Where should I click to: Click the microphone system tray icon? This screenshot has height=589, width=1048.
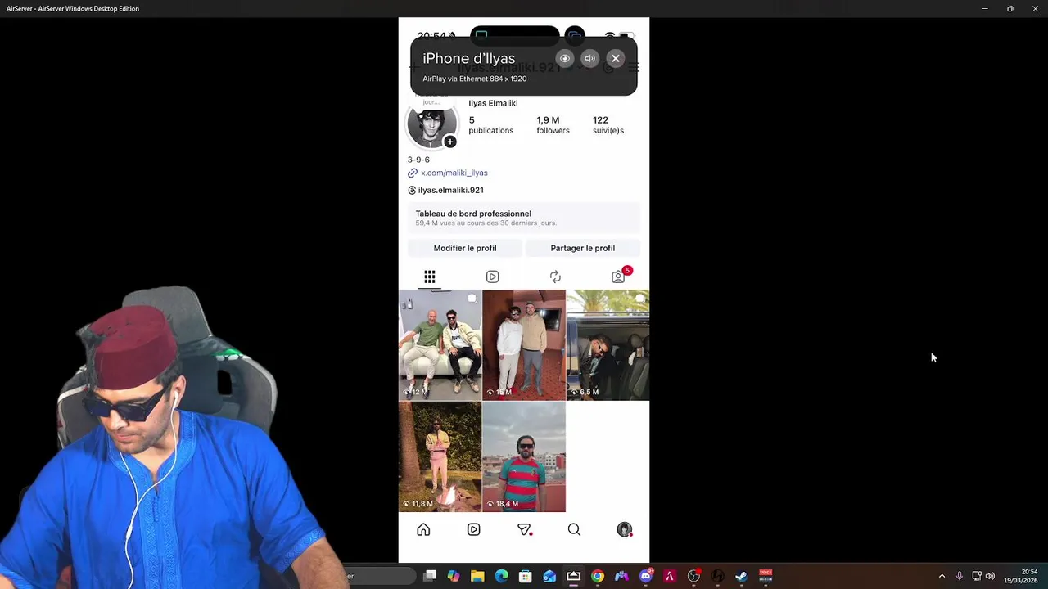click(x=959, y=576)
